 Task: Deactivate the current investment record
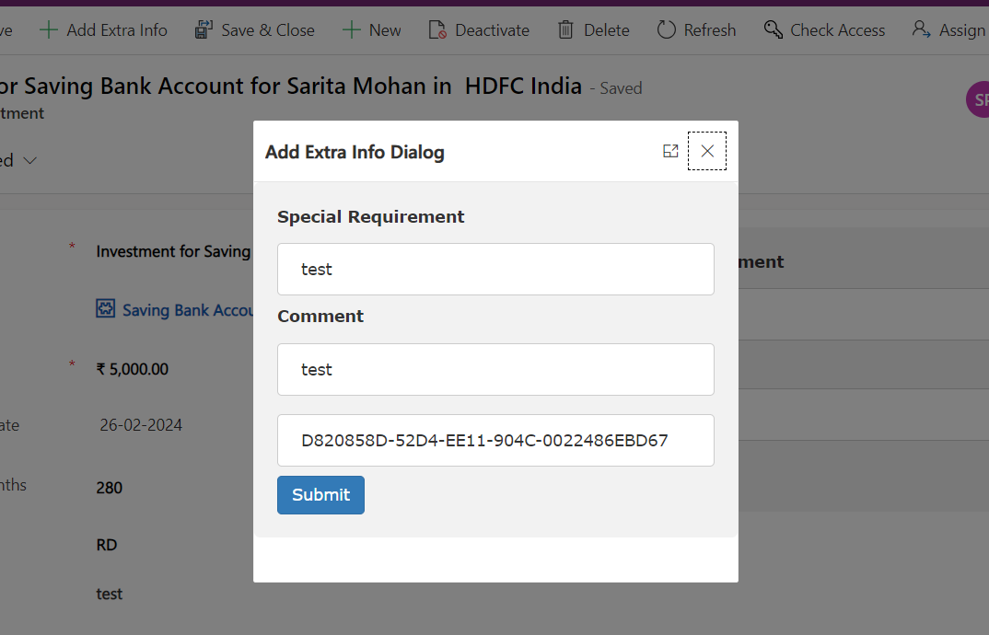click(479, 30)
